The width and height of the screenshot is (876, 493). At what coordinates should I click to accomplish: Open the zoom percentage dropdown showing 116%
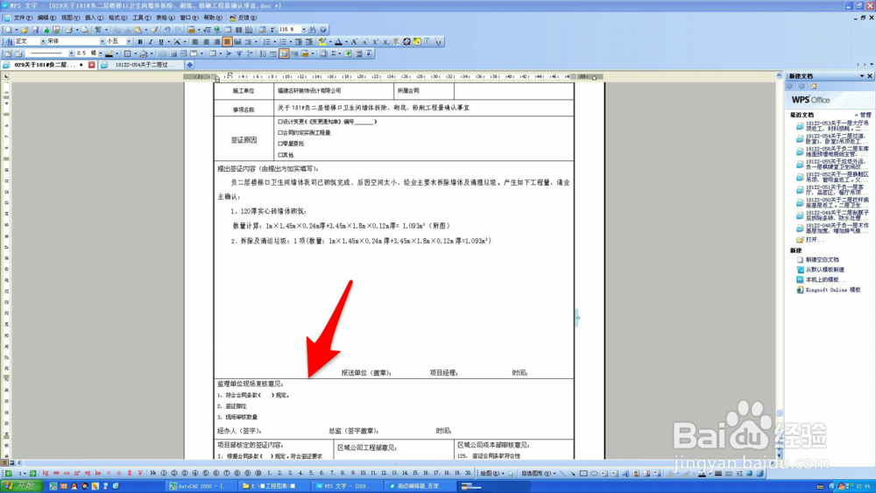tap(304, 30)
